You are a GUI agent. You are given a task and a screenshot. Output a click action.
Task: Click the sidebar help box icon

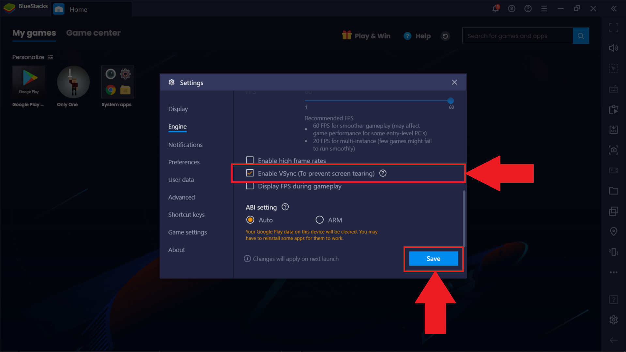click(614, 299)
